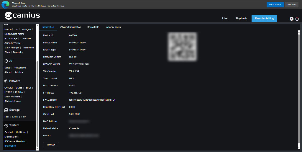Open Combination Alarm settings

coord(14,34)
